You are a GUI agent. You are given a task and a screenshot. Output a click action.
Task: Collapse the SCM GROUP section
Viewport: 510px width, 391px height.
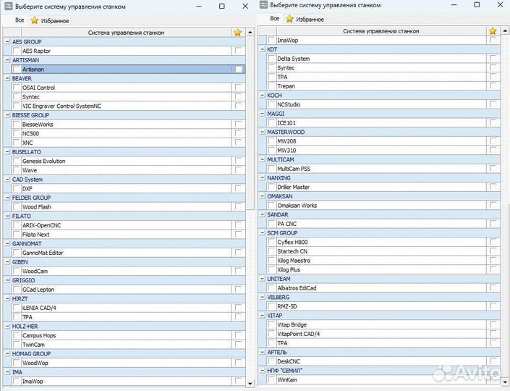tap(263, 233)
